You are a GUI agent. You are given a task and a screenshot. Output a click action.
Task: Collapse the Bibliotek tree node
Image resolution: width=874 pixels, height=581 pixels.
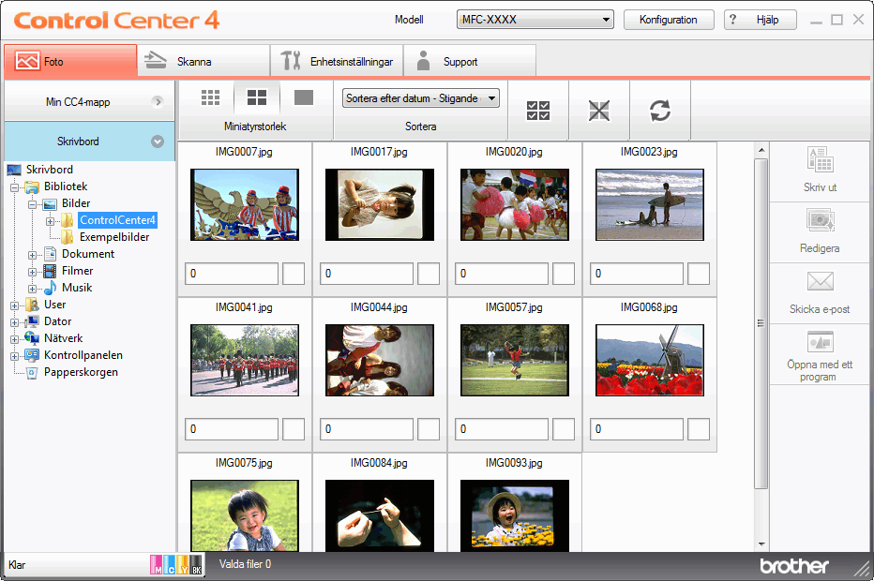[x=14, y=187]
